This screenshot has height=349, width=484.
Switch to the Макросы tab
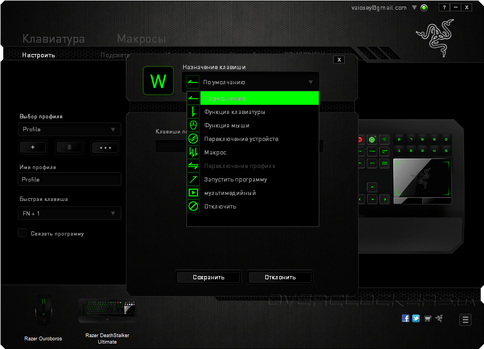coord(141,39)
